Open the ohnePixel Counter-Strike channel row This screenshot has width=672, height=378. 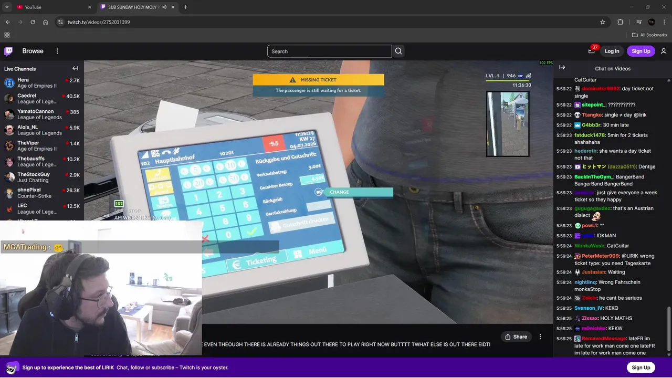tap(41, 193)
